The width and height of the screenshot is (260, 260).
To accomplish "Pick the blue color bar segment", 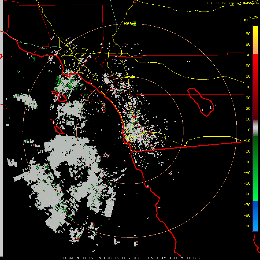I will point(255,216).
